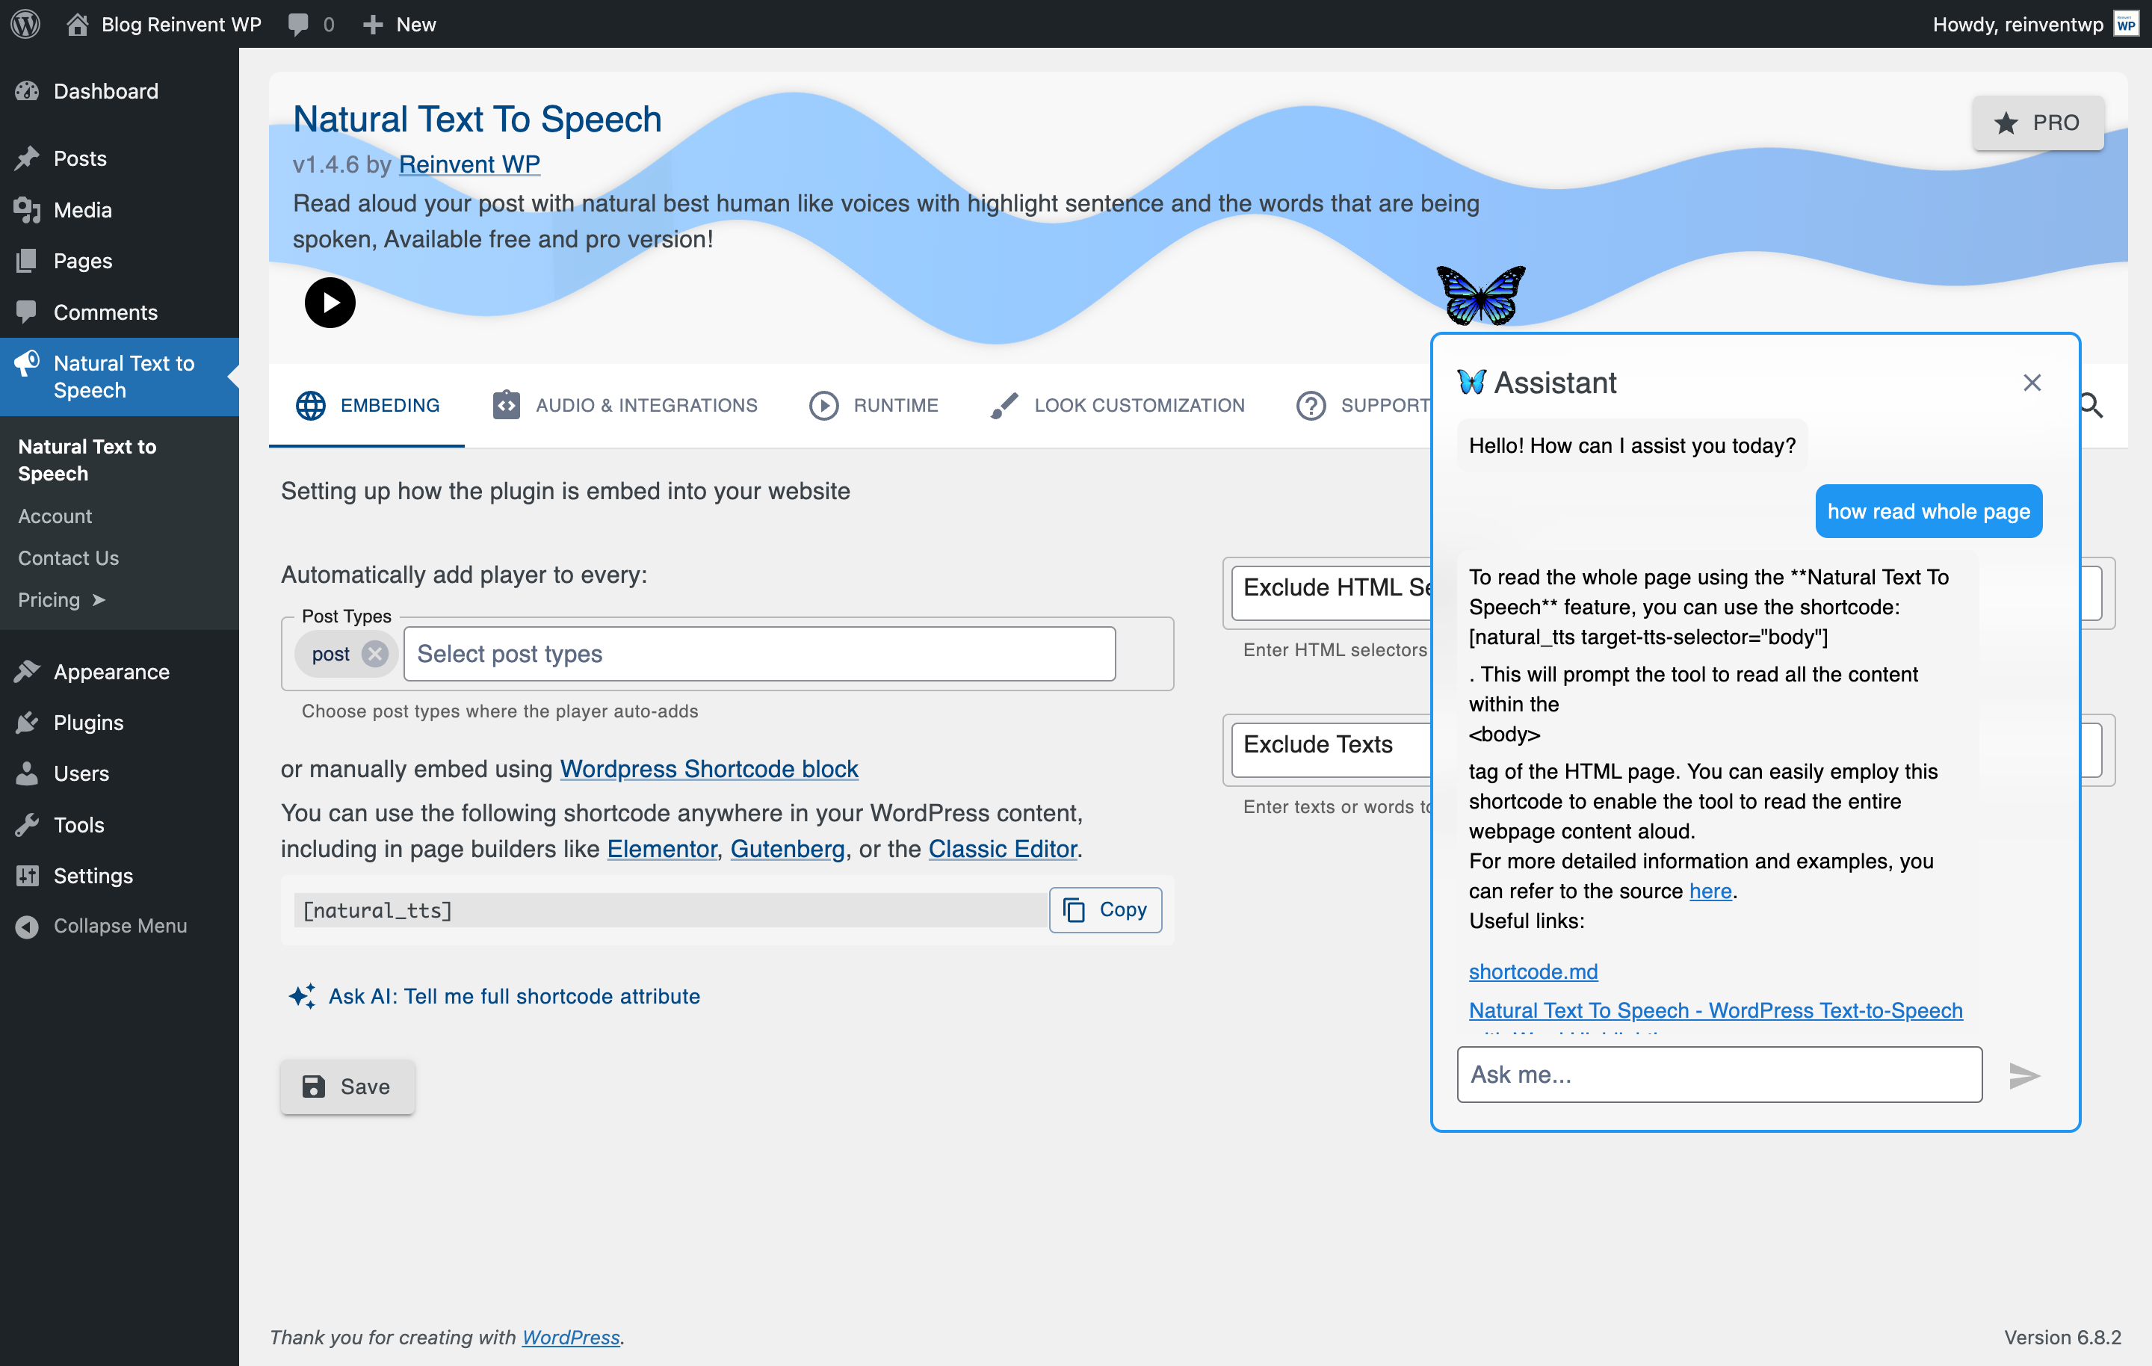Click the WordPress logo in admin bar
This screenshot has height=1366, width=2152.
(26, 24)
